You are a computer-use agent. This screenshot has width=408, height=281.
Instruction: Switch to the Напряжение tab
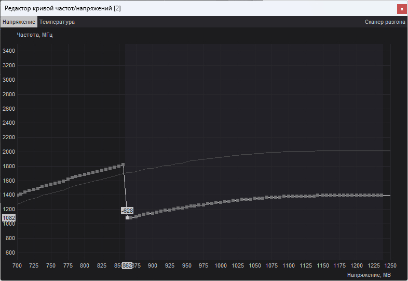tap(19, 22)
